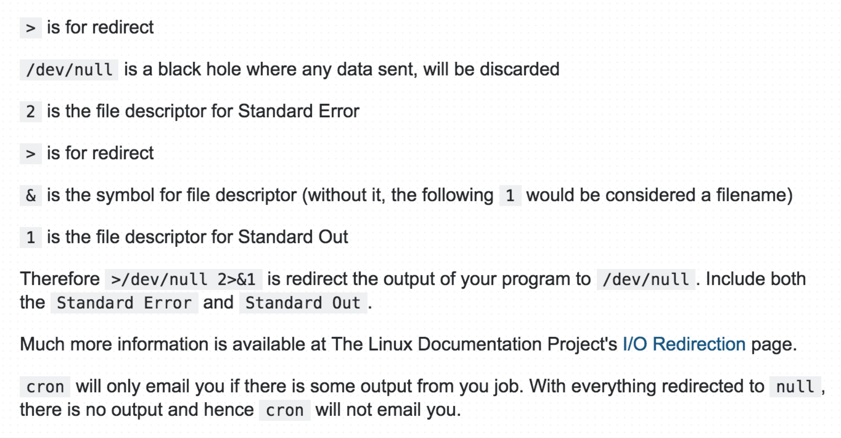841x438 pixels.
Task: Click '/dev/null' code after 'your program to'
Action: (646, 279)
